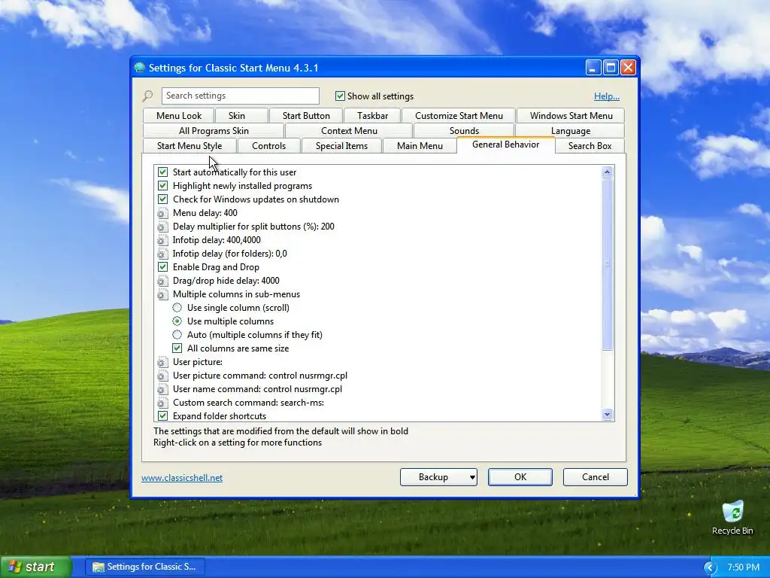The image size is (770, 578).
Task: Click the gear icon beside Drag/drop hide delay
Action: pos(162,281)
